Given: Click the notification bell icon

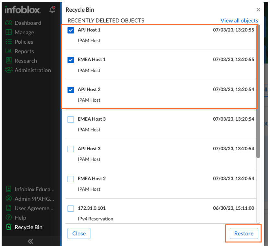Looking at the screenshot, I should pyautogui.click(x=52, y=10).
